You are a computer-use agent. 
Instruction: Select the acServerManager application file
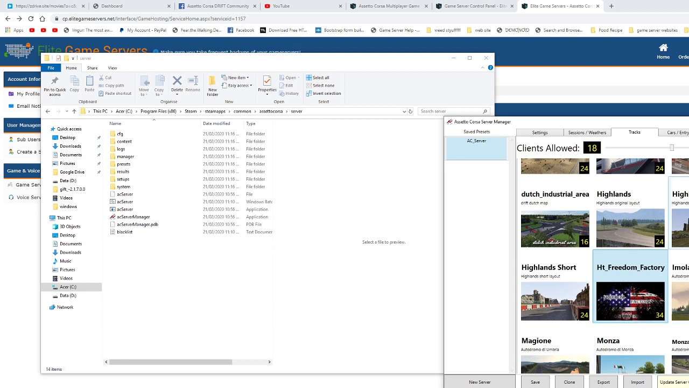point(133,217)
